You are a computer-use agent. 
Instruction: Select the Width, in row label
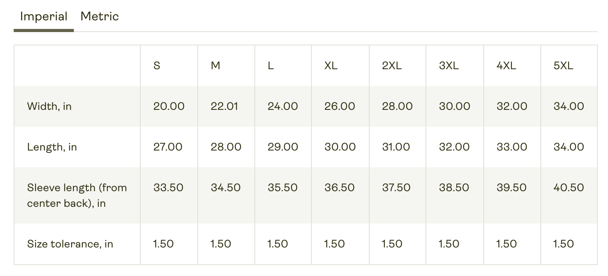[49, 106]
